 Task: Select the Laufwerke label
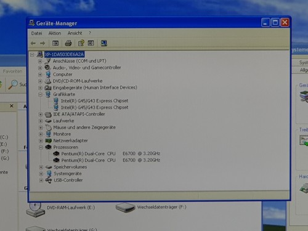[63, 121]
